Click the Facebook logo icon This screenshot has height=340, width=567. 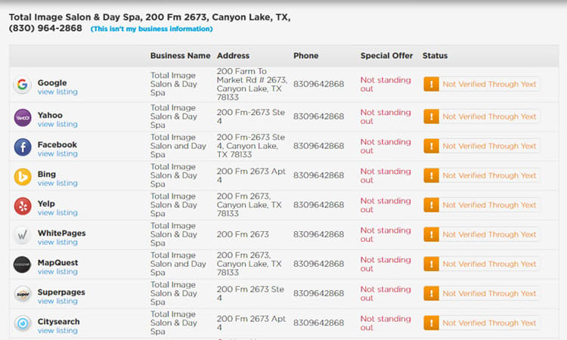[23, 147]
